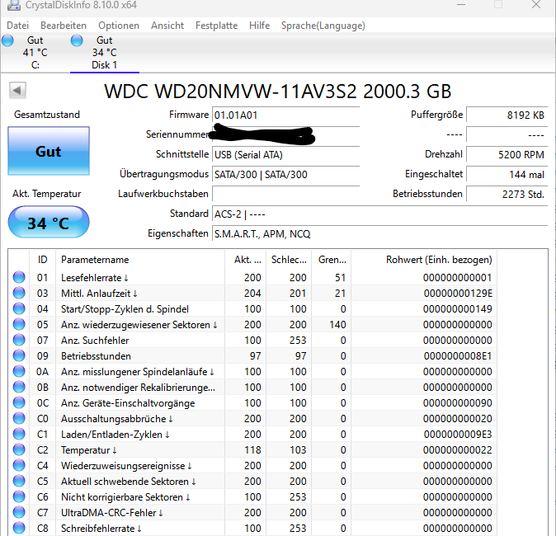Click the Gut health status button
Image resolution: width=556 pixels, height=536 pixels.
(49, 151)
